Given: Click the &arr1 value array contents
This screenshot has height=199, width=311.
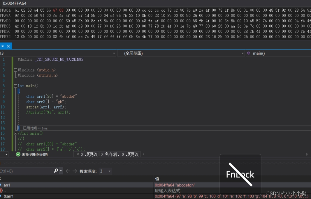Looking at the screenshot, I should (x=232, y=196).
